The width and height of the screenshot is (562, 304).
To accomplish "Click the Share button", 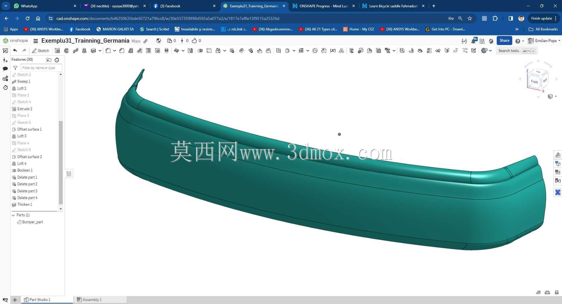I will [x=504, y=41].
